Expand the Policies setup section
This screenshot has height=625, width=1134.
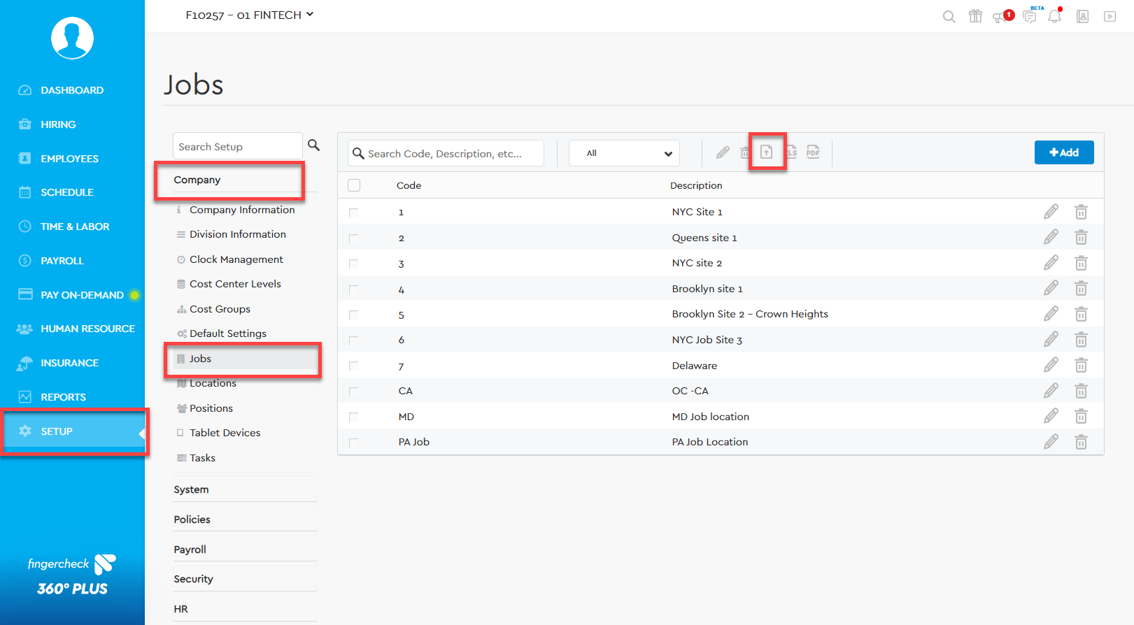245,519
